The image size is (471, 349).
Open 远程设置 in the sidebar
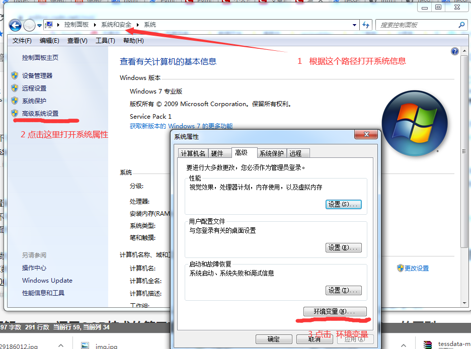(34, 88)
